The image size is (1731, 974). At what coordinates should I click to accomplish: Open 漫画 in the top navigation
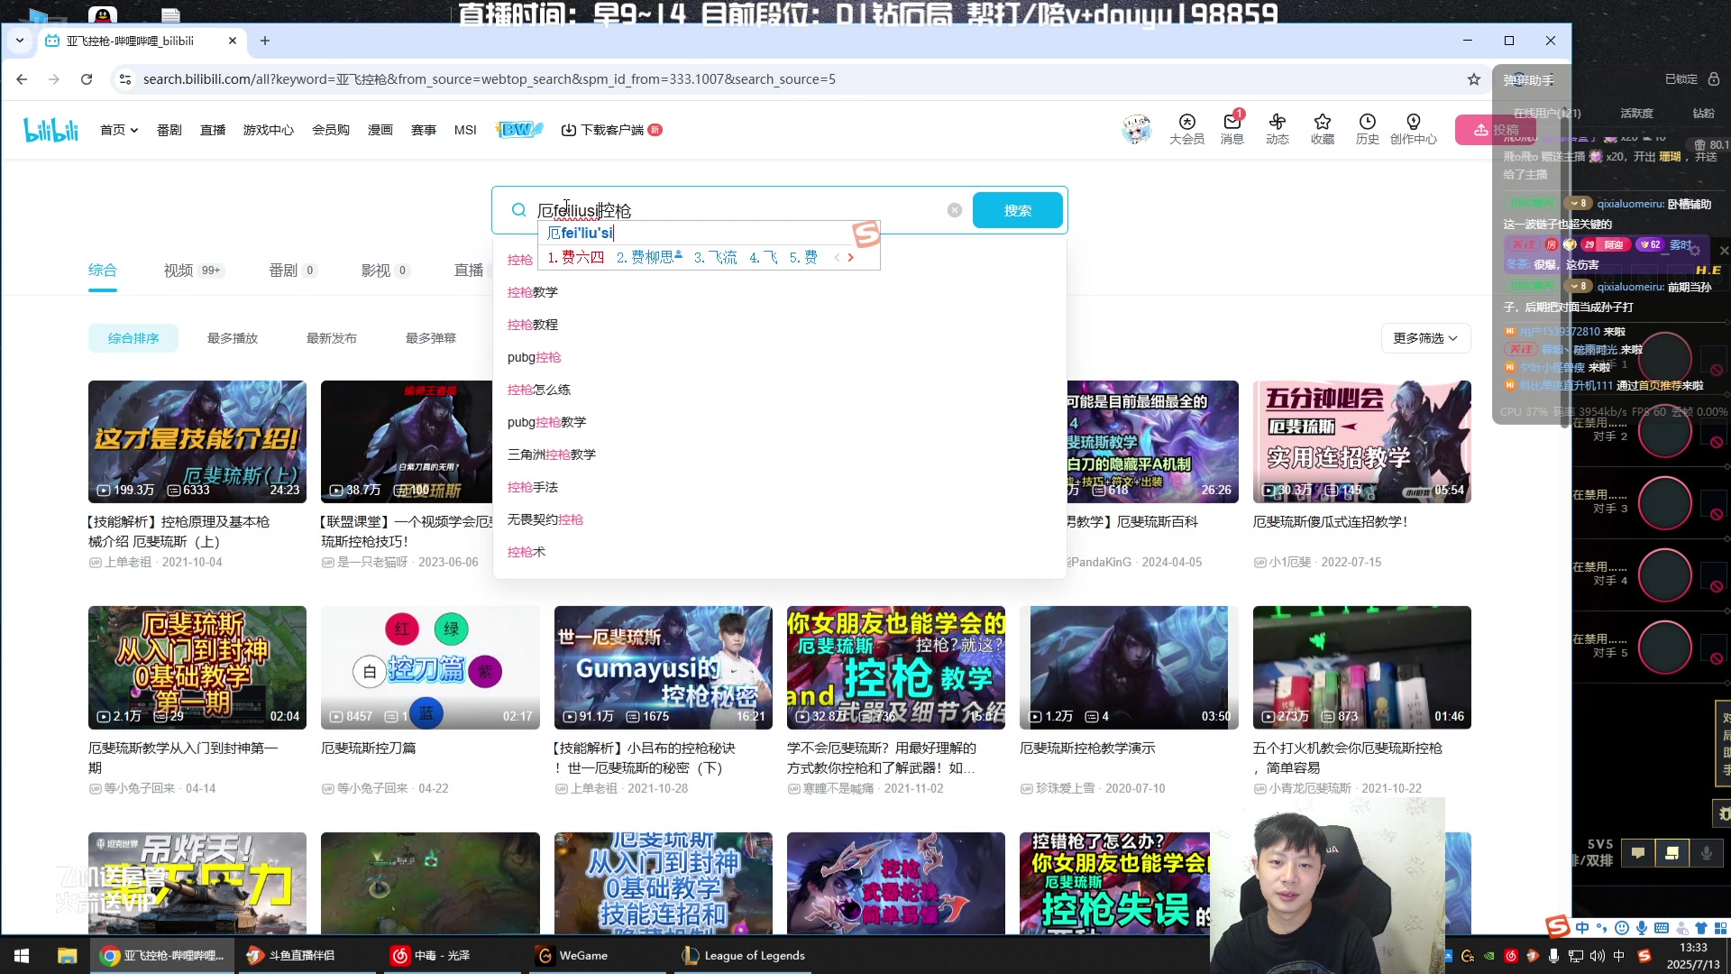(380, 130)
